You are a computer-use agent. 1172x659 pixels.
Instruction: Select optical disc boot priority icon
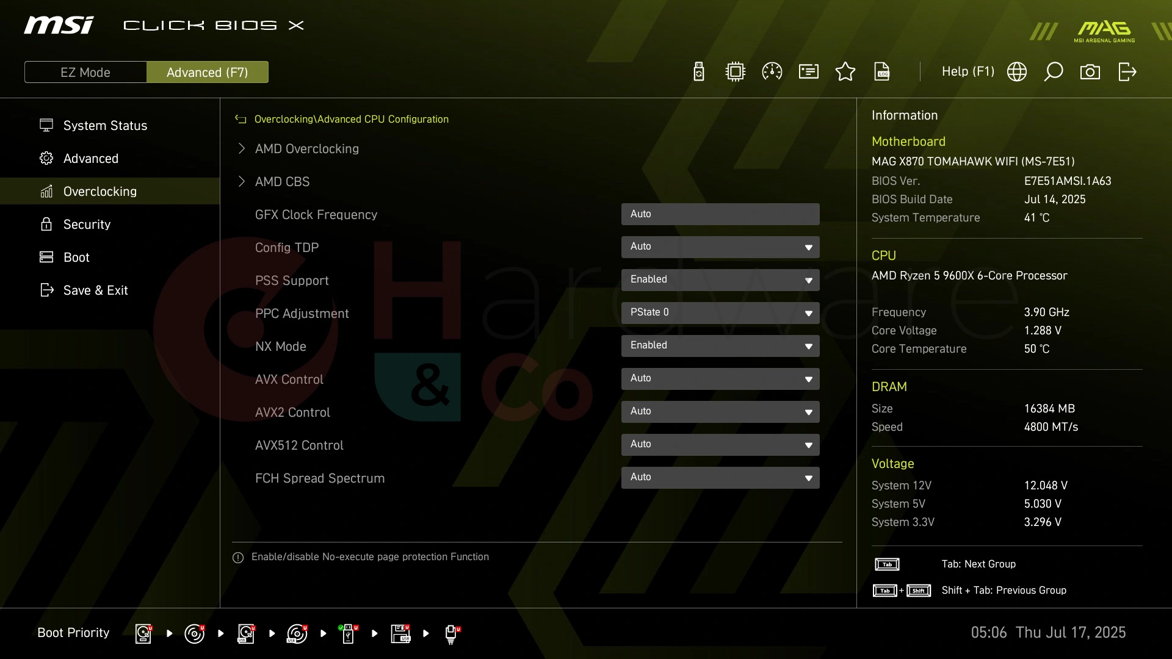pyautogui.click(x=195, y=634)
